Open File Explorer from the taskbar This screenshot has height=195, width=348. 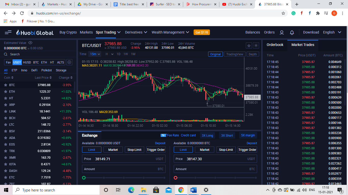coord(143,190)
